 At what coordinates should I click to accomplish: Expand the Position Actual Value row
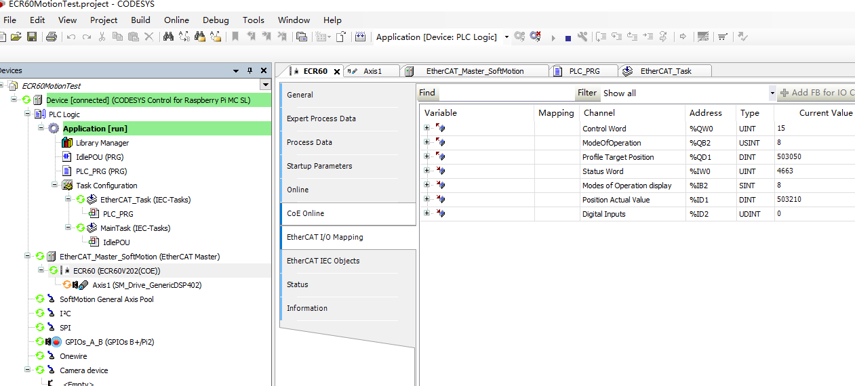click(427, 199)
